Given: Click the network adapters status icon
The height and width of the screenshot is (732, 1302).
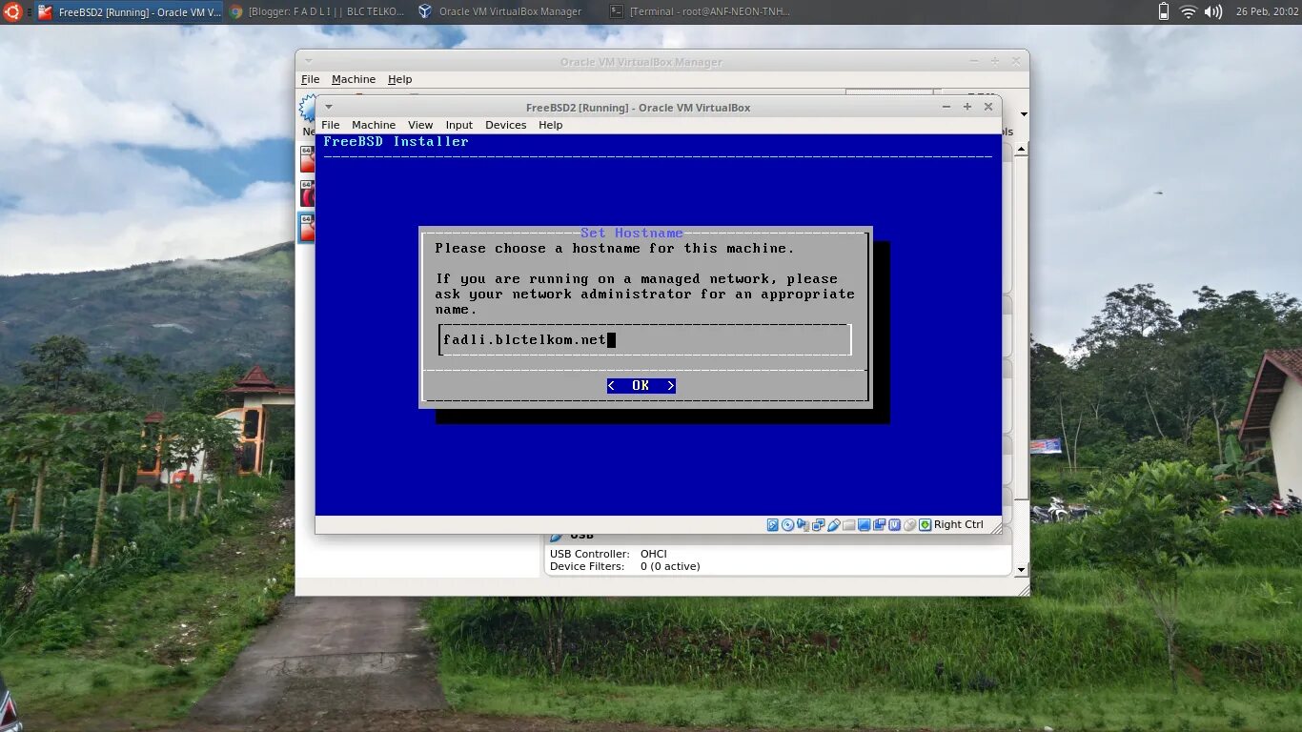Looking at the screenshot, I should coord(818,524).
